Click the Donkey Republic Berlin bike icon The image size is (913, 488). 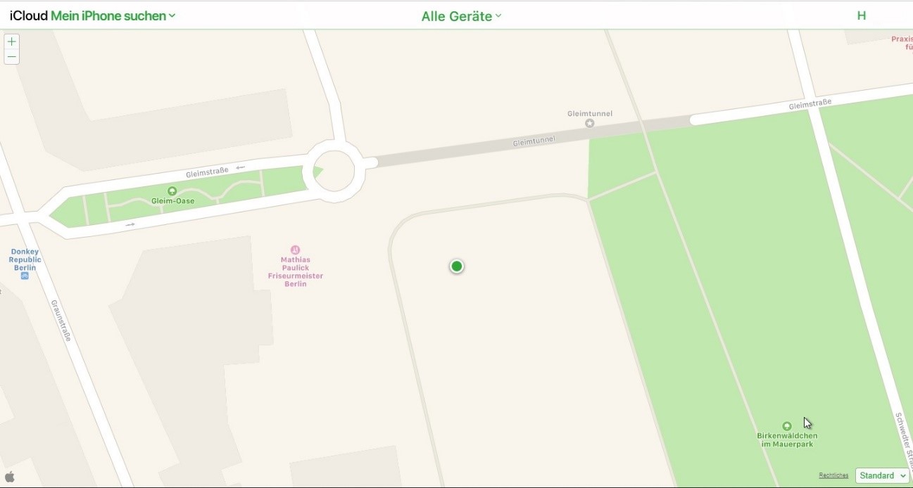25,276
